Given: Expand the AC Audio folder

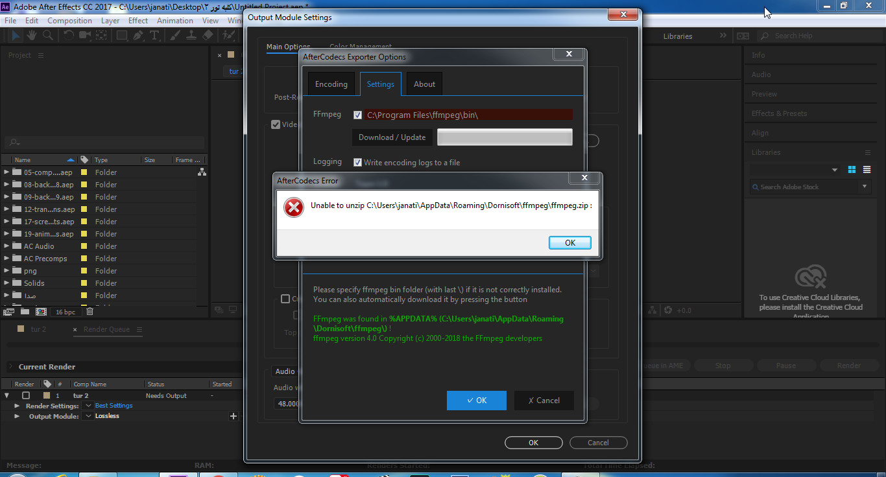Looking at the screenshot, I should coord(6,246).
